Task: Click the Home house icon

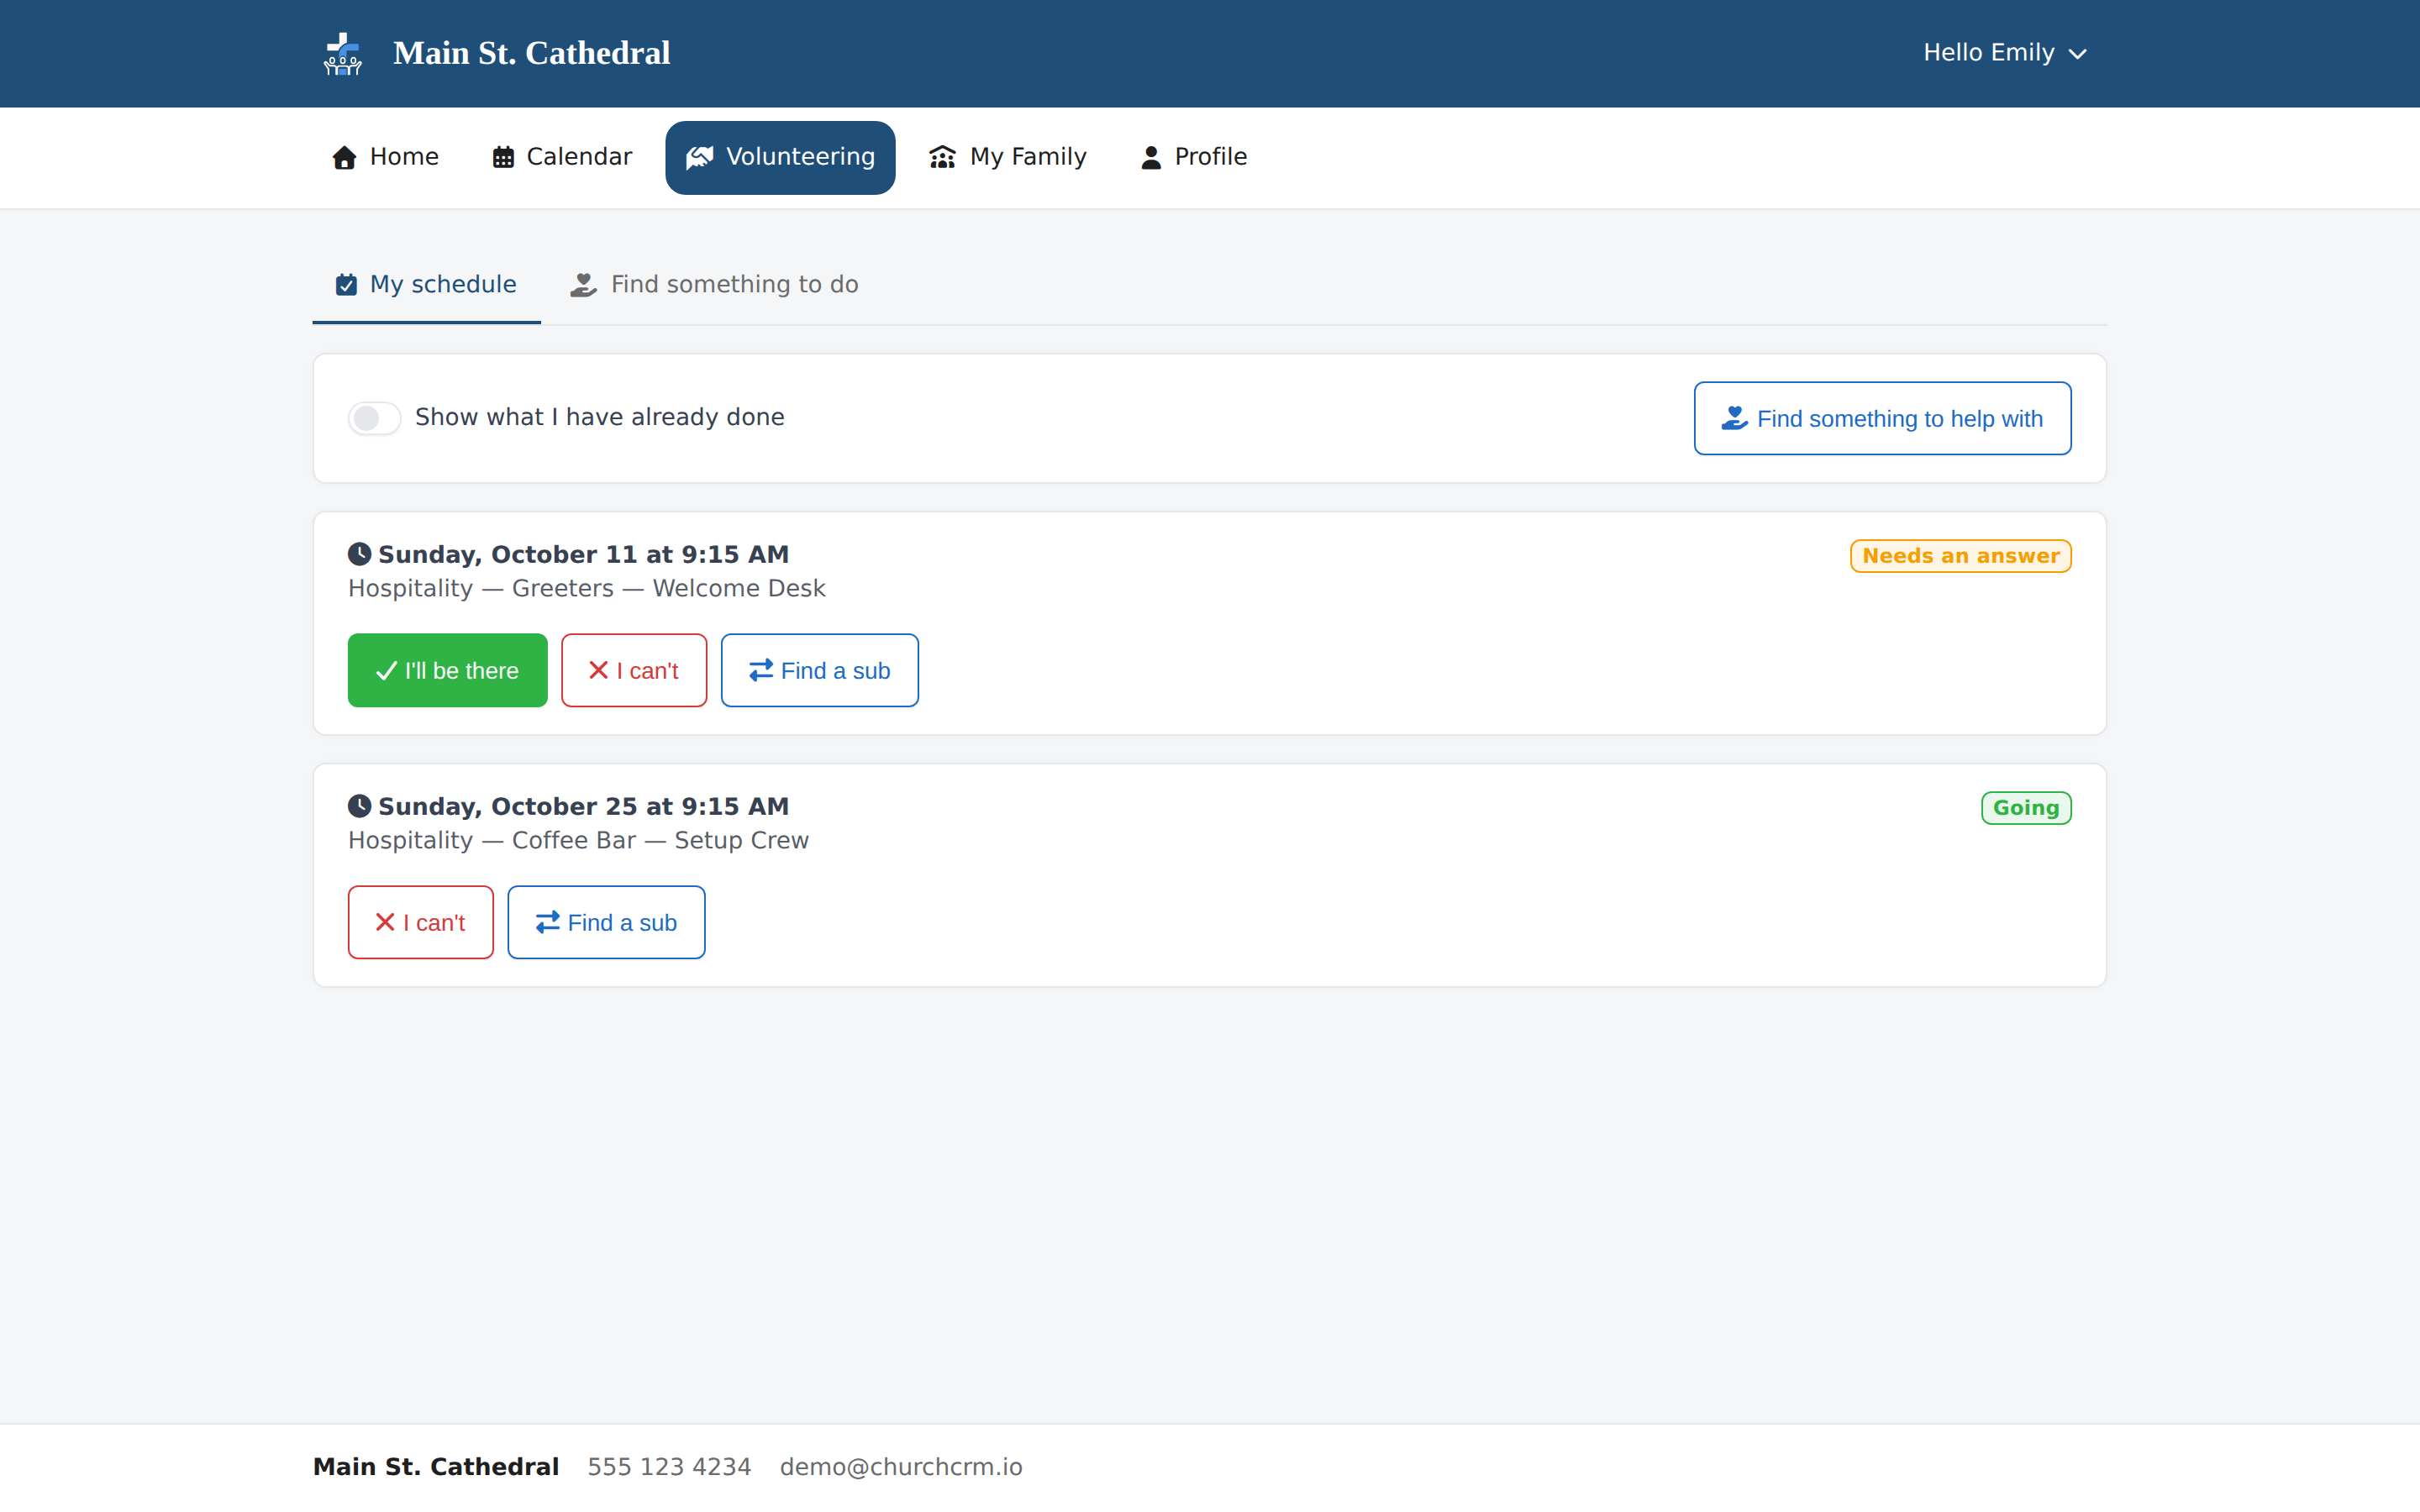Action: click(344, 158)
